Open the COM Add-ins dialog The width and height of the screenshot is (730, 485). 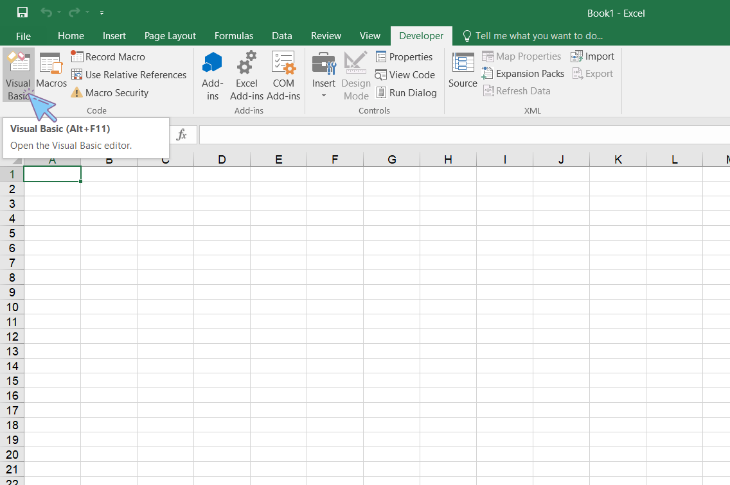point(283,74)
